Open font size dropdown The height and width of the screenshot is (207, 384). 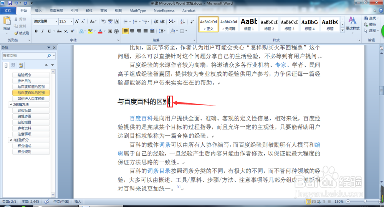[x=71, y=22]
